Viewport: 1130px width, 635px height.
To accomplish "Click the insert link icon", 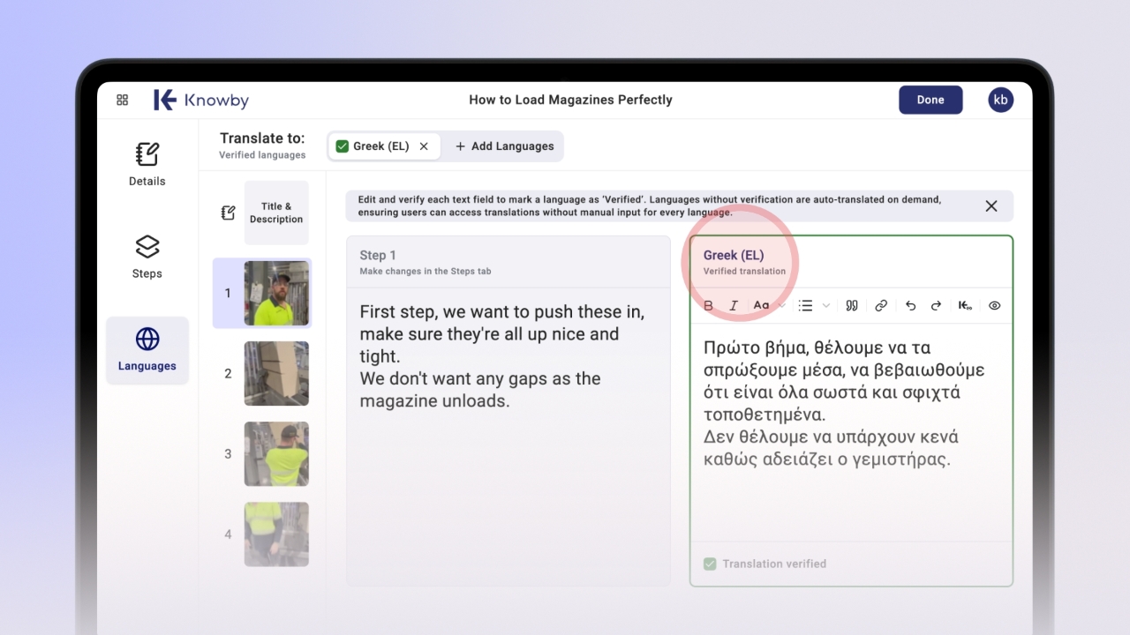I will (x=881, y=306).
